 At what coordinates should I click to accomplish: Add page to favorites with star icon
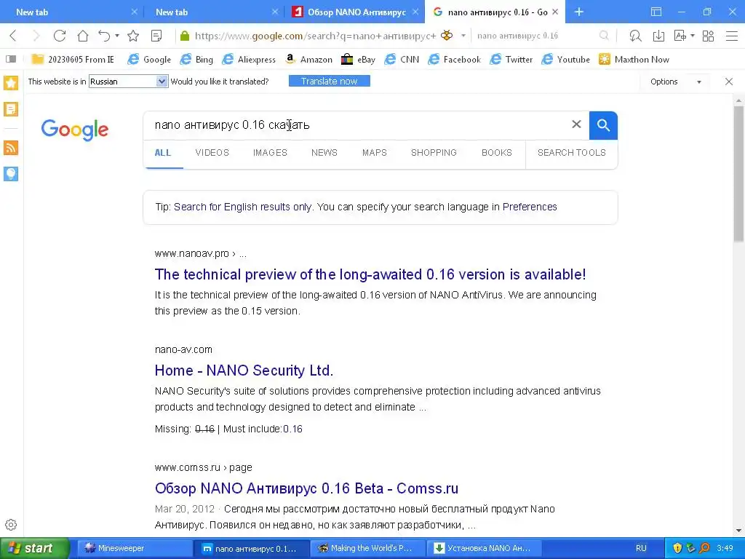point(133,36)
